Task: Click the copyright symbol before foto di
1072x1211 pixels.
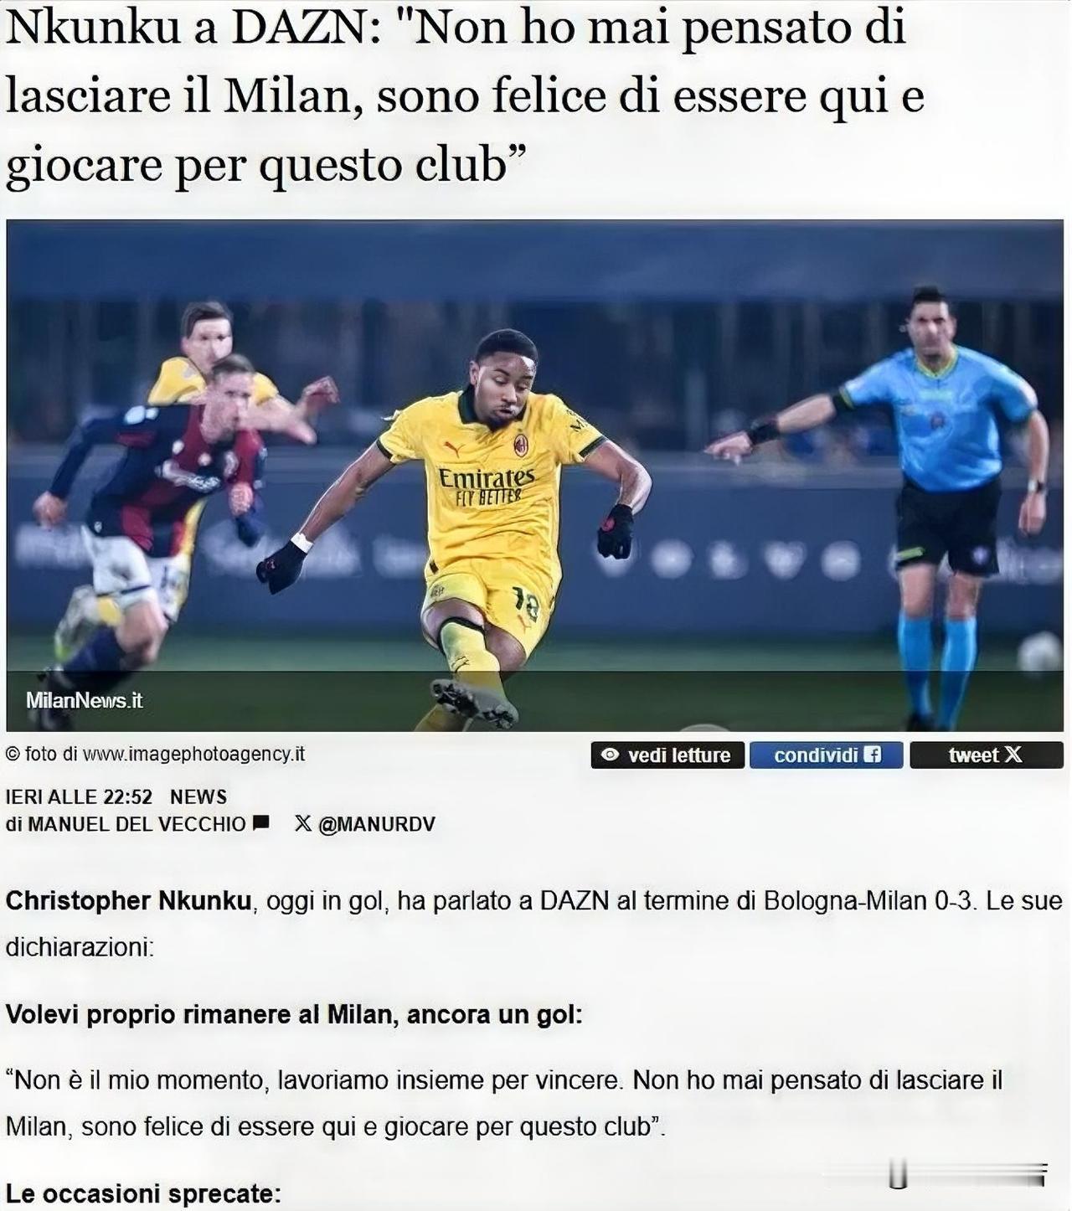Action: [x=13, y=754]
